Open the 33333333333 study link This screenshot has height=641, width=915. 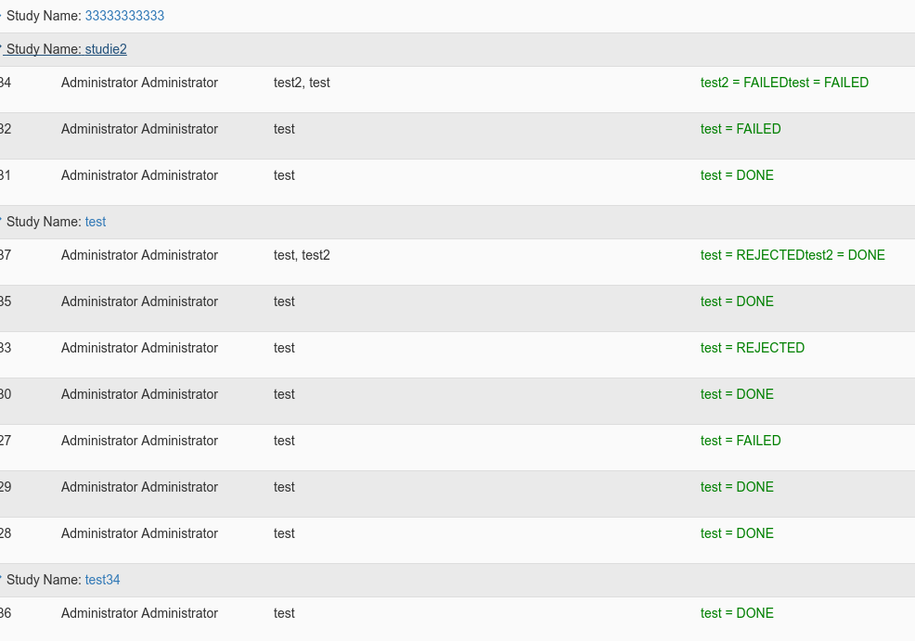pyautogui.click(x=124, y=16)
